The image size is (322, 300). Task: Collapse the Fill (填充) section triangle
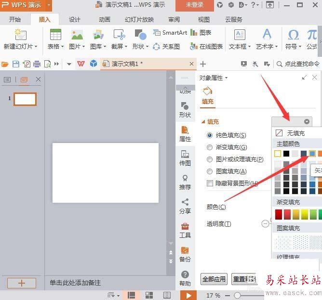coord(203,122)
